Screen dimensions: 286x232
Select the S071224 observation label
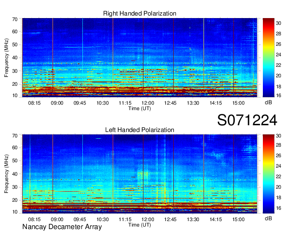pos(247,120)
